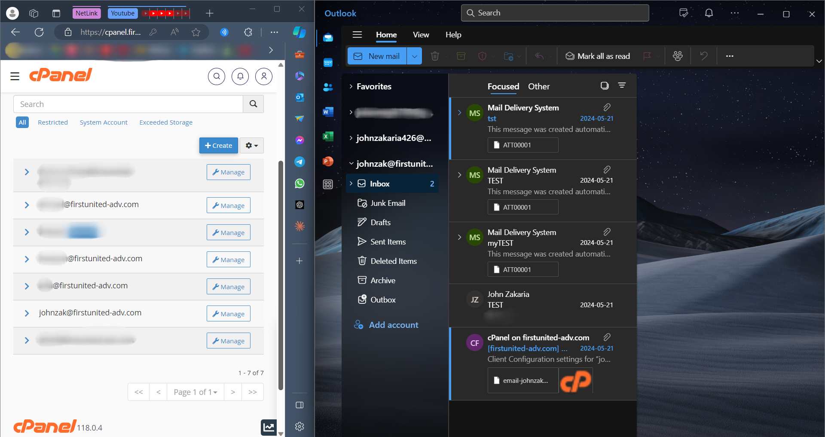Image resolution: width=825 pixels, height=437 pixels.
Task: Open the New mail dropdown arrow
Action: (414, 56)
